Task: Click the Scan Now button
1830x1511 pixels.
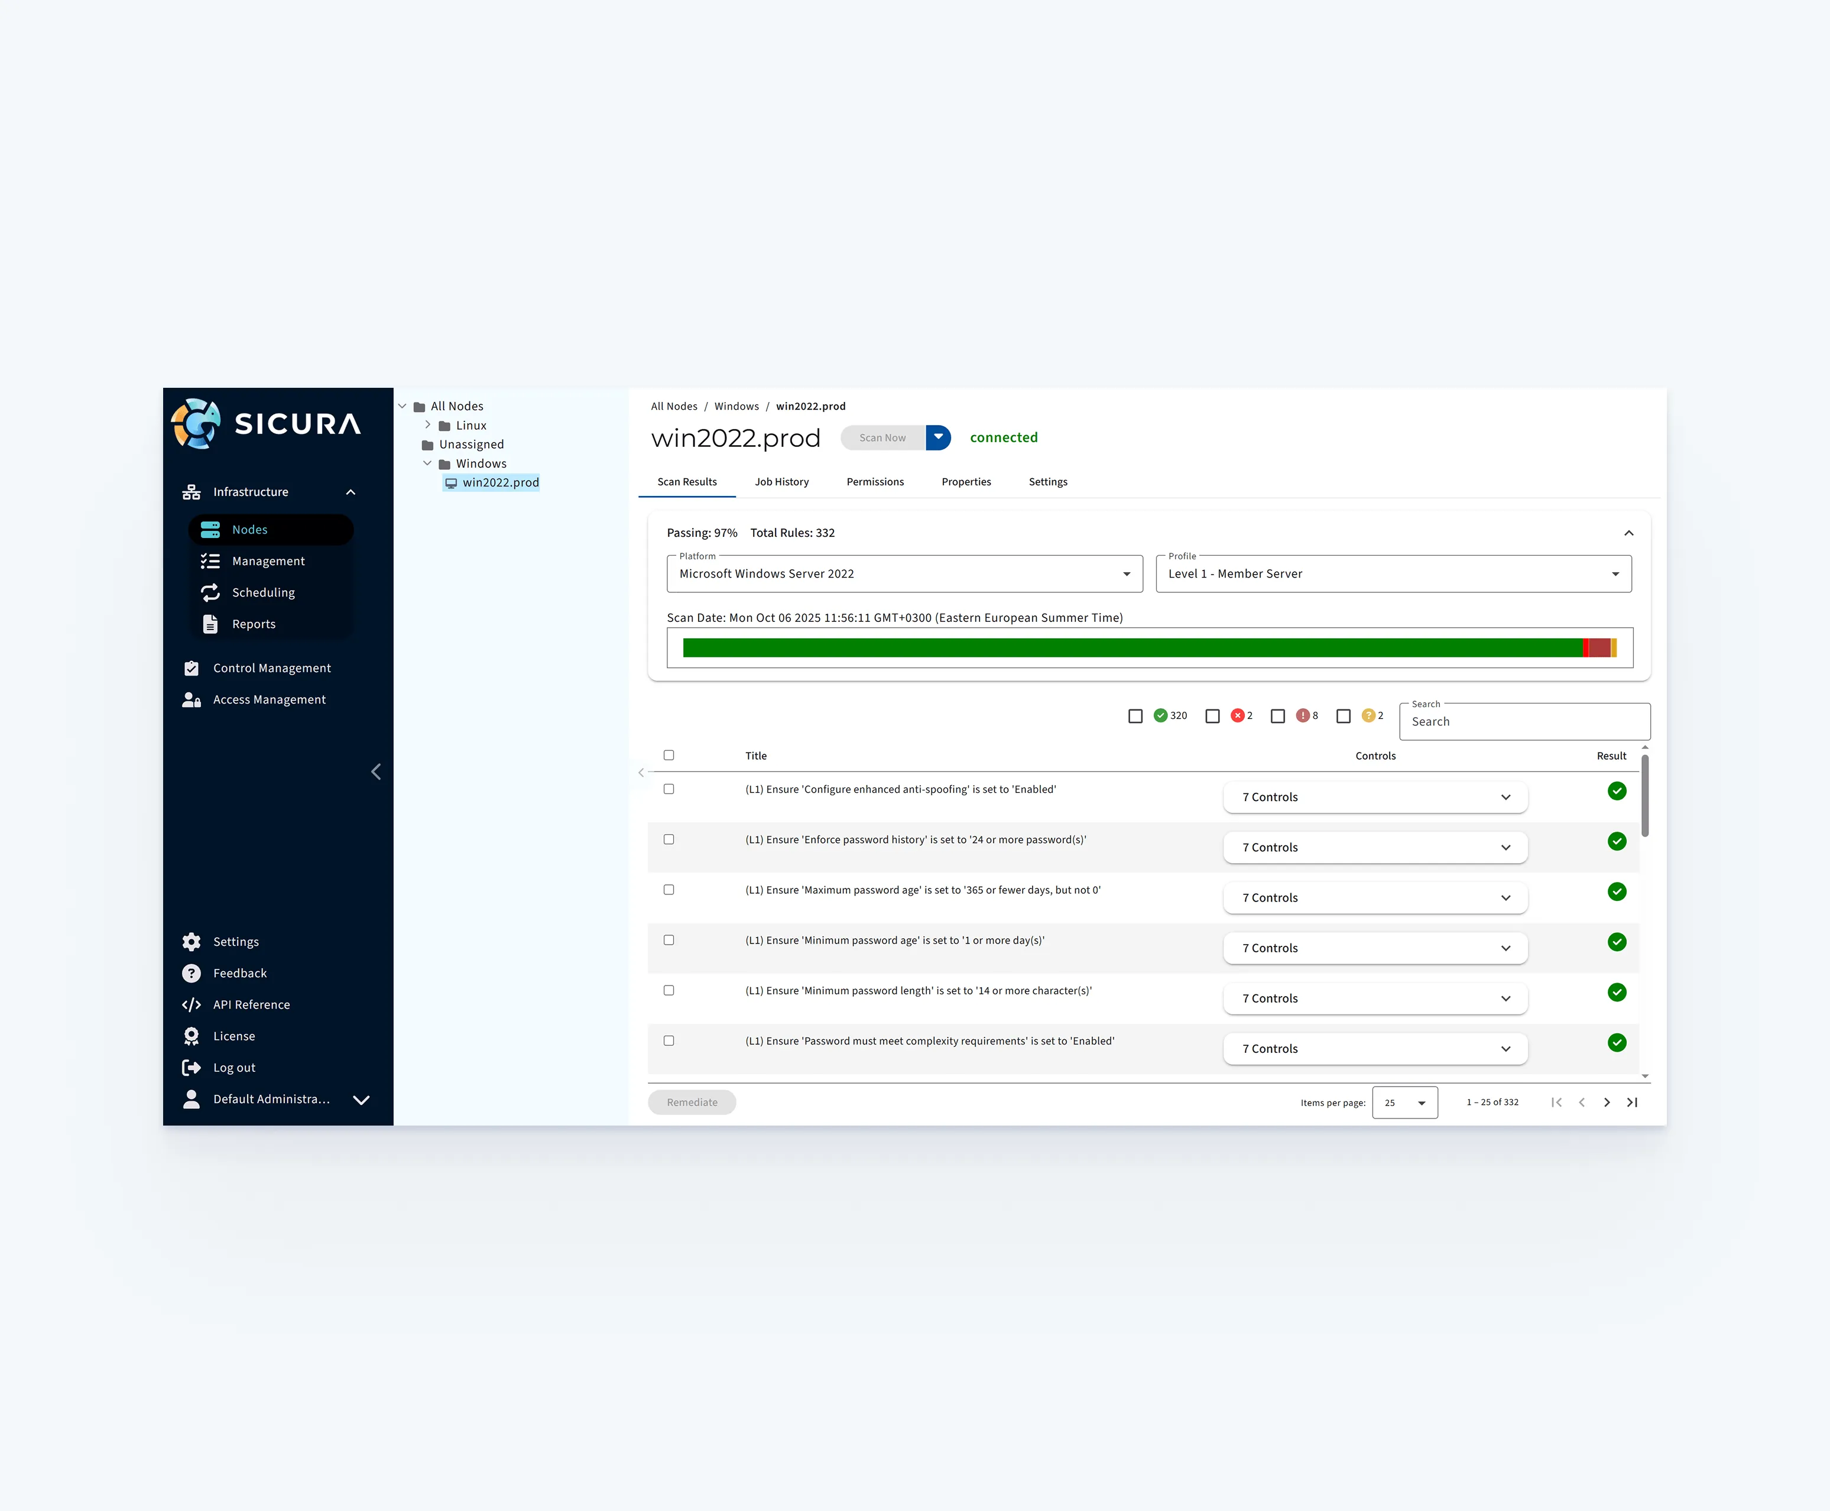Action: click(x=882, y=438)
